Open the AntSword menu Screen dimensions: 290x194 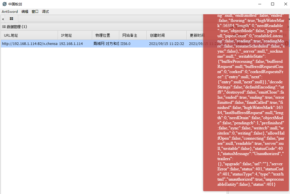[x=10, y=12]
